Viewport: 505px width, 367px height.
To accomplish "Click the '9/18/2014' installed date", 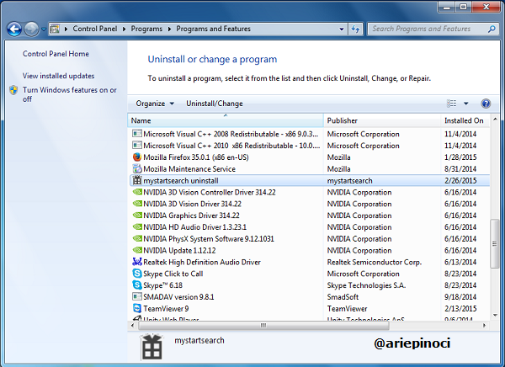I will coord(460,297).
